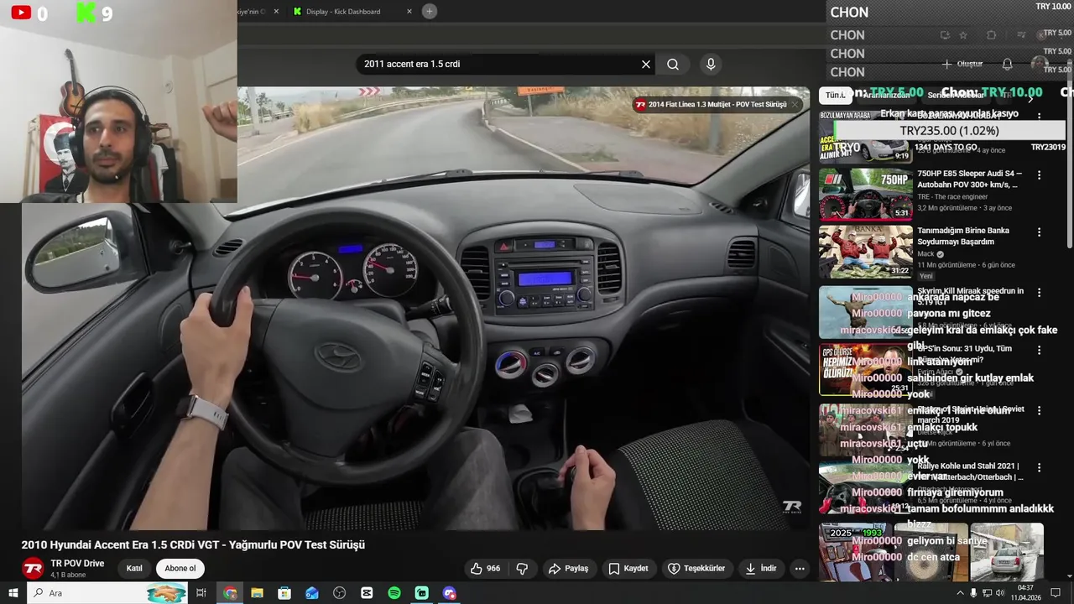The height and width of the screenshot is (604, 1074).
Task: Open the Chrome extensions puzzle icon
Action: (x=991, y=35)
